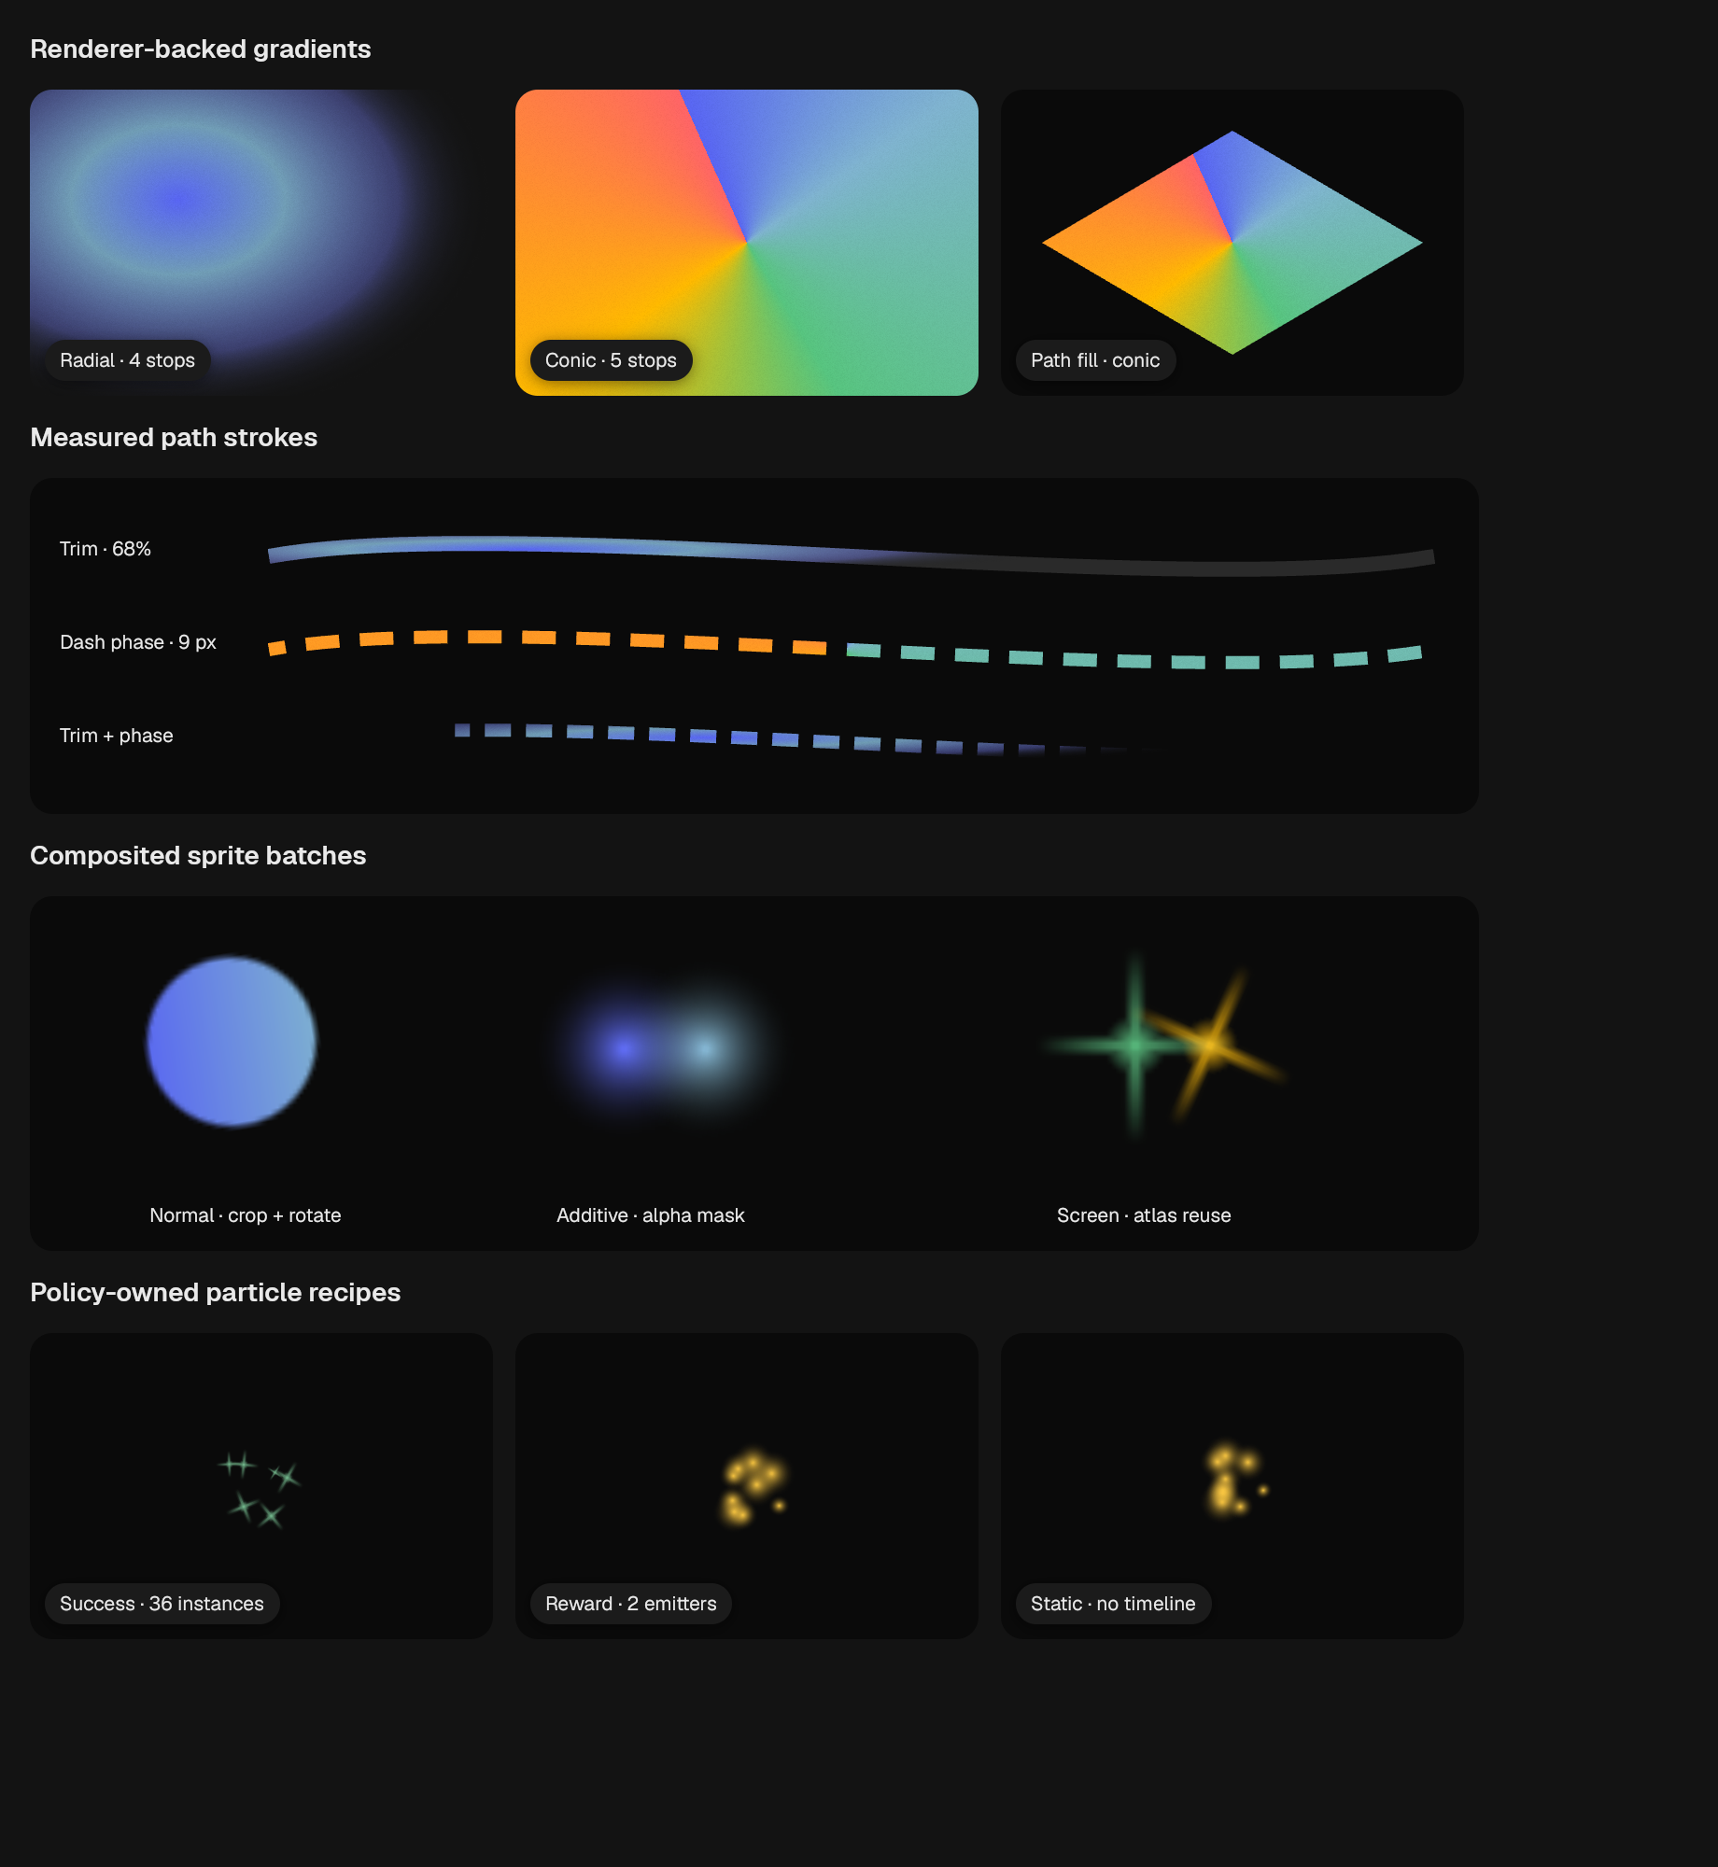Click the green sparkle particles cluster

point(260,1489)
